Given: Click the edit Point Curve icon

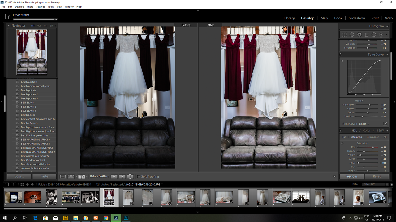Looking at the screenshot, I should (x=385, y=124).
